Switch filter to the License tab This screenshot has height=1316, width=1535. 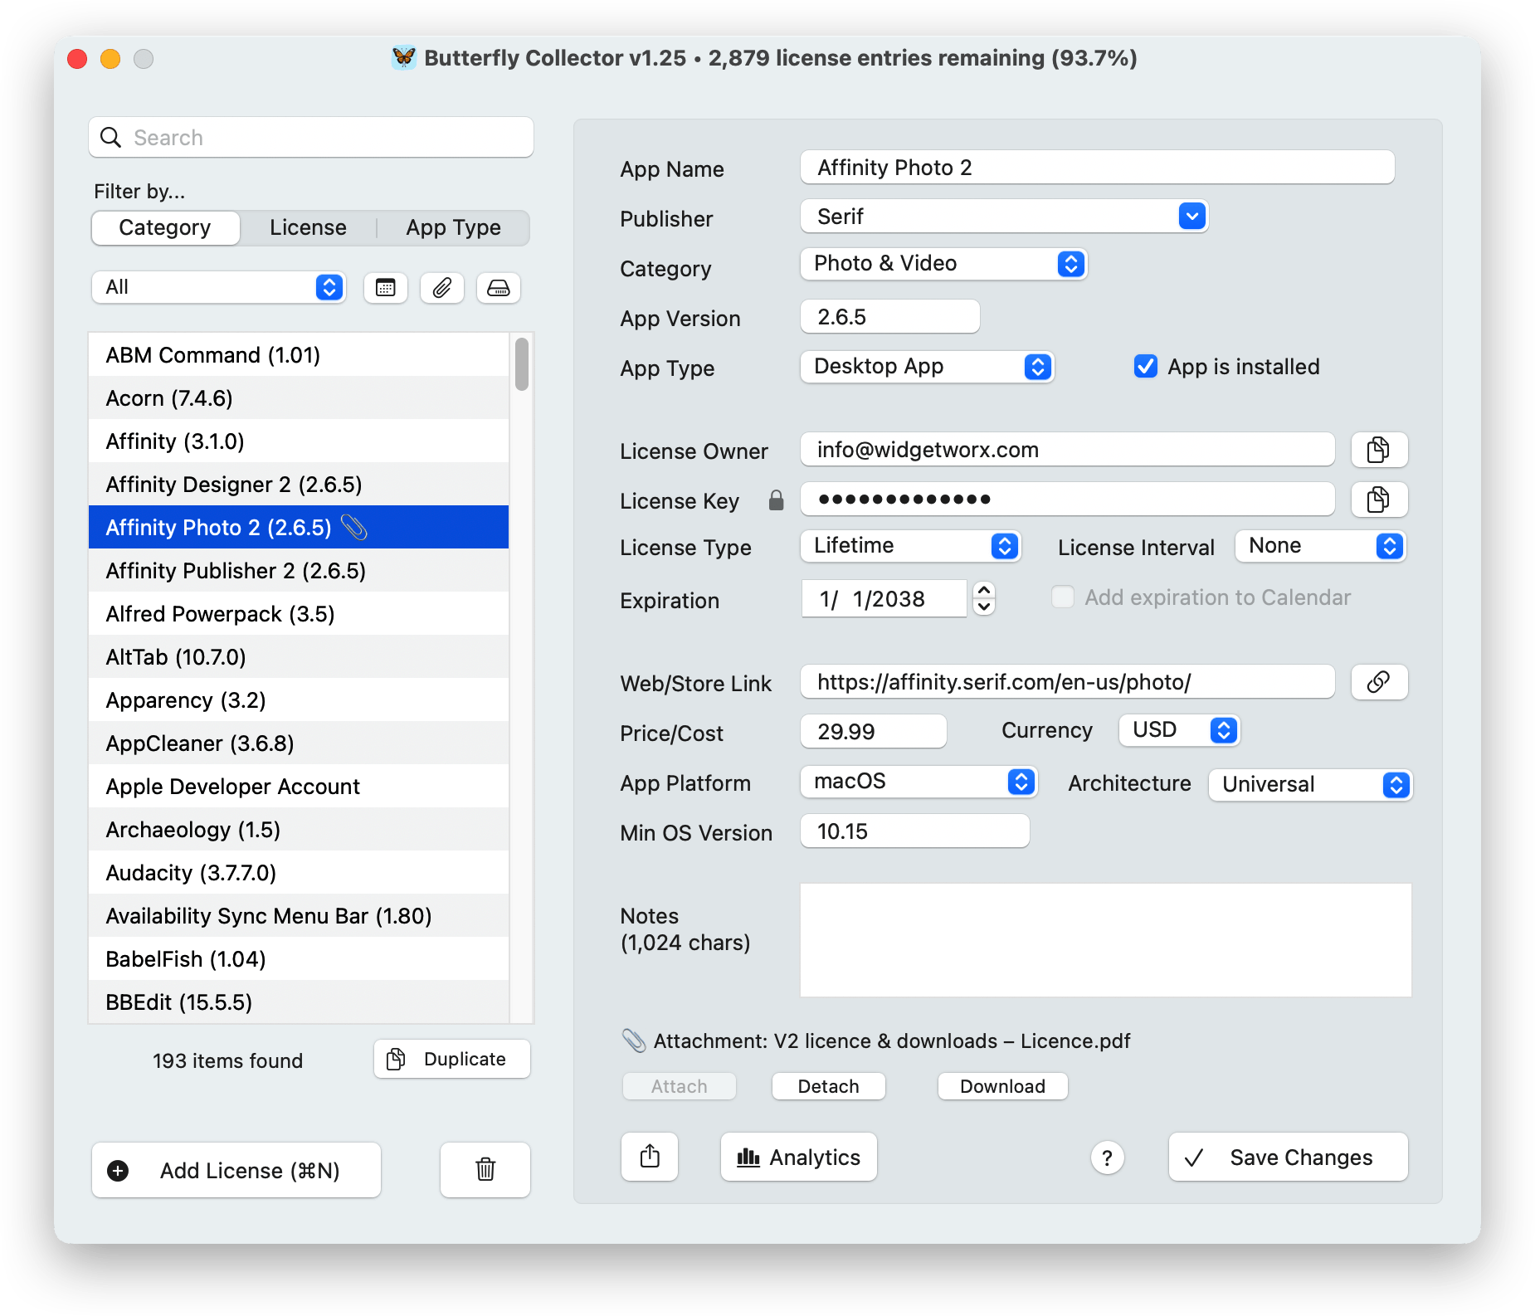pyautogui.click(x=308, y=228)
